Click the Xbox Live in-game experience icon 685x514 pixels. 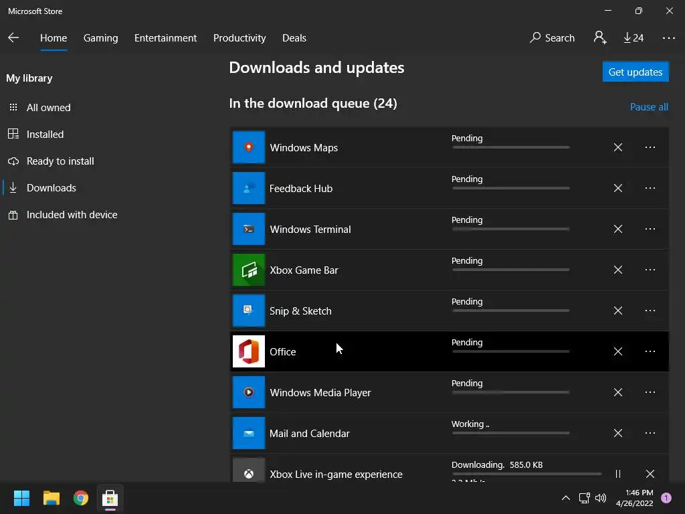click(x=249, y=470)
